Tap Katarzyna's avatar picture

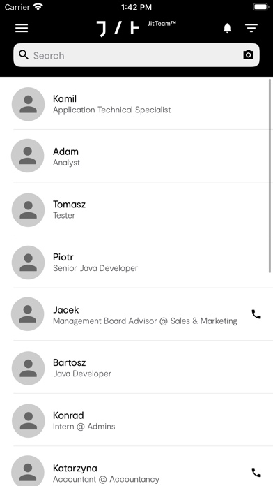tap(28, 472)
